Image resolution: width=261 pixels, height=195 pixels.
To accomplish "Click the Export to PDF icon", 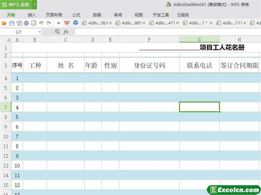I will (x=19, y=23).
